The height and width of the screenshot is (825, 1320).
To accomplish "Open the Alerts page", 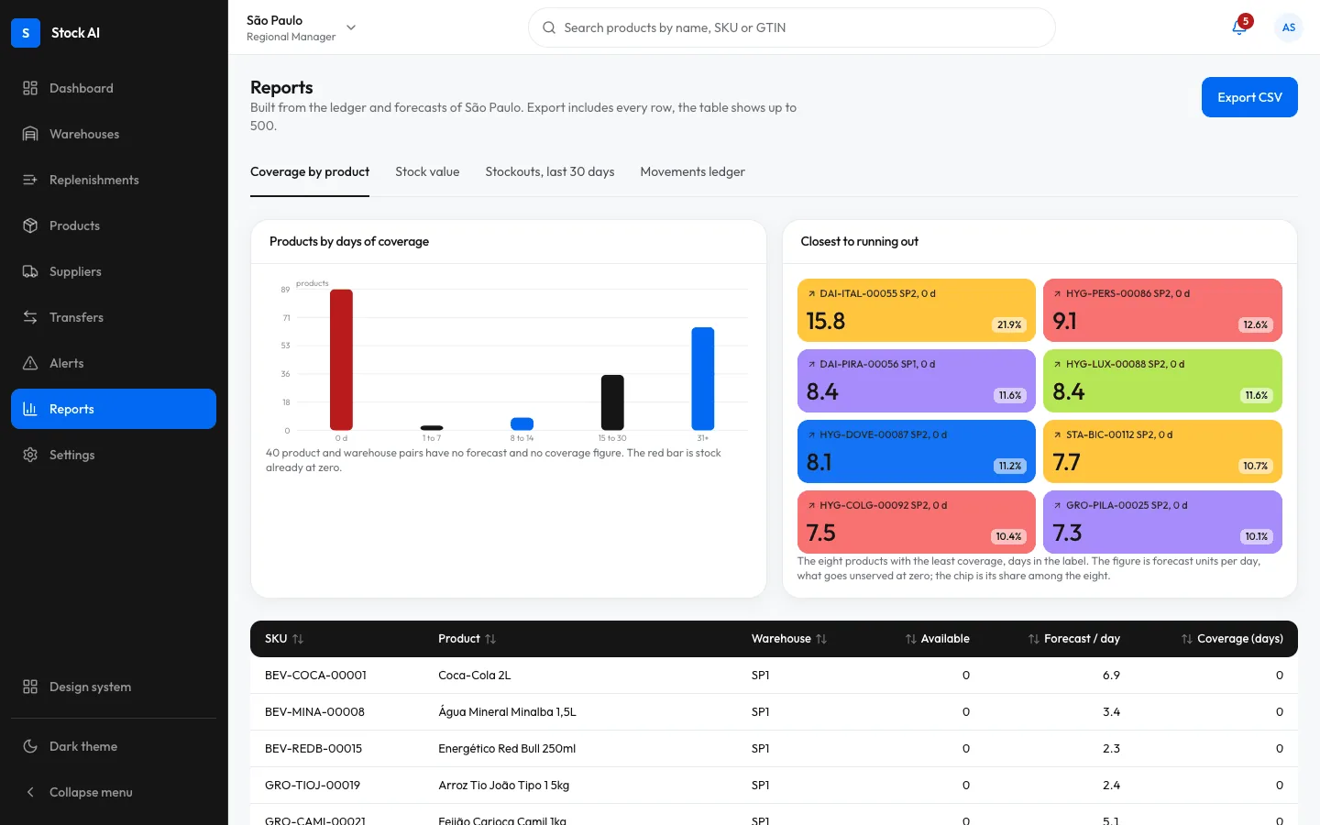I will [x=114, y=363].
